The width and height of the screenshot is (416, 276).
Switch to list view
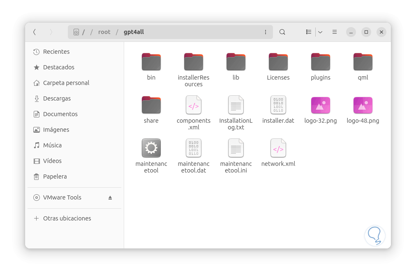[x=309, y=32]
